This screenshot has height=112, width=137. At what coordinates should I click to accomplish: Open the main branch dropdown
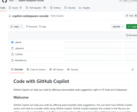(x=16, y=27)
